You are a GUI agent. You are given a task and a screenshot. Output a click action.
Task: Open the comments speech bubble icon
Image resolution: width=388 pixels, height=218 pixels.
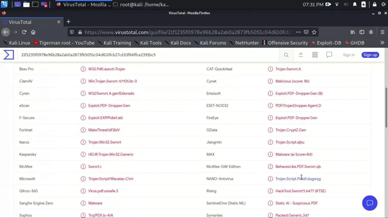point(329,55)
